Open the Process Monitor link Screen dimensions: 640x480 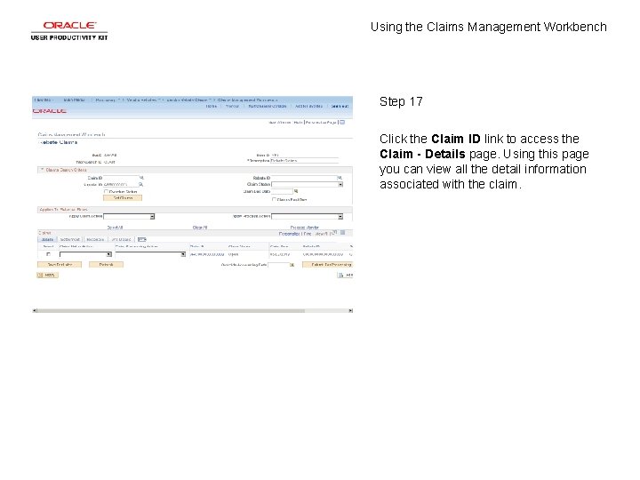305,228
